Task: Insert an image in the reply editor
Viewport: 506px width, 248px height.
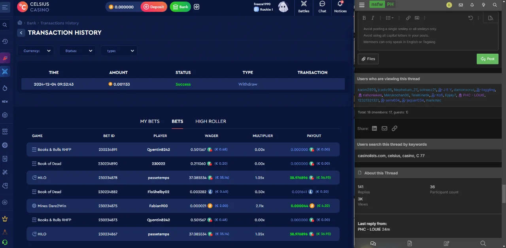Action: 417,18
